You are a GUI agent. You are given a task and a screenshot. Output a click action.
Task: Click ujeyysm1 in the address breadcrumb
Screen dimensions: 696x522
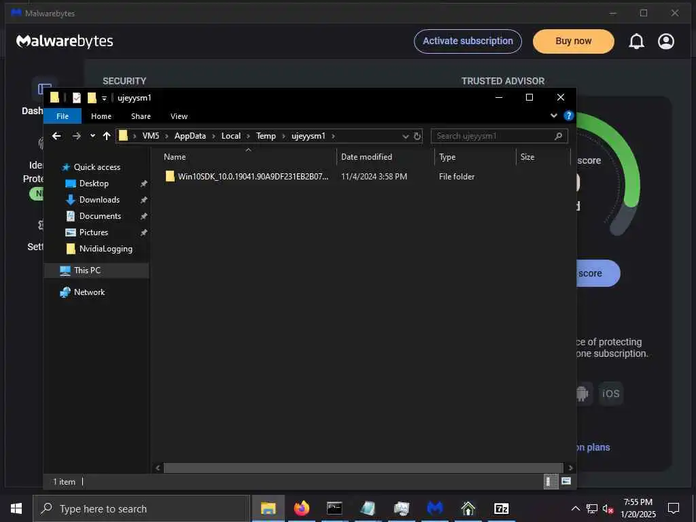coord(308,136)
